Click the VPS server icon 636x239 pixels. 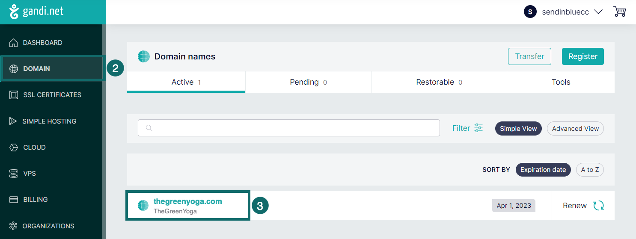(x=14, y=174)
